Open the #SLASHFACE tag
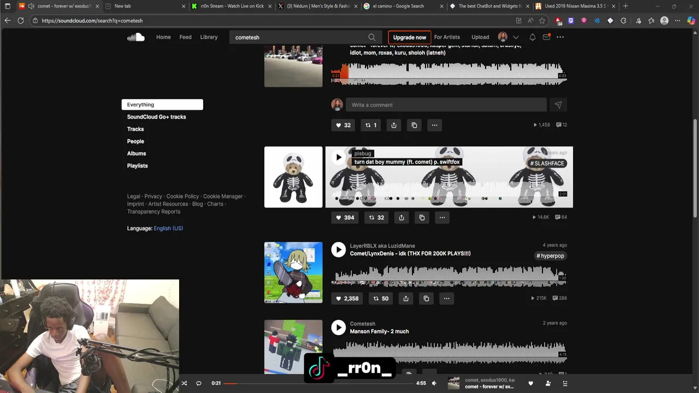This screenshot has width=699, height=393. [547, 163]
